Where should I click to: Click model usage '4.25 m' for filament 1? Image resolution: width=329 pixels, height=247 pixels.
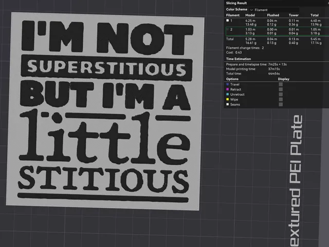[x=250, y=21]
